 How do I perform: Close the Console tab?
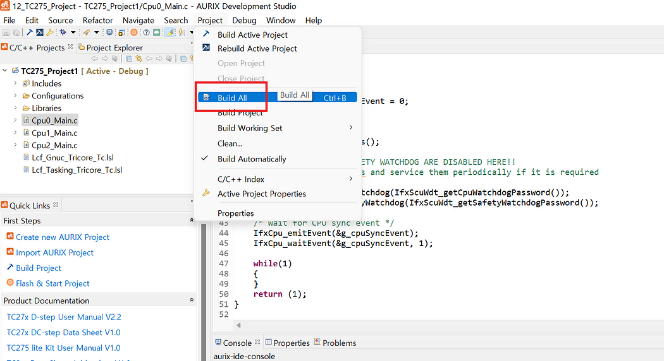(x=257, y=341)
